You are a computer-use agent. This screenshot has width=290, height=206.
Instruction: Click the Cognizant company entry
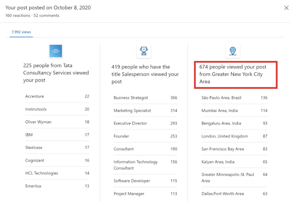point(57,161)
